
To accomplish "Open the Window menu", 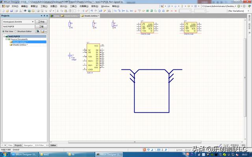I will [x=105, y=6].
